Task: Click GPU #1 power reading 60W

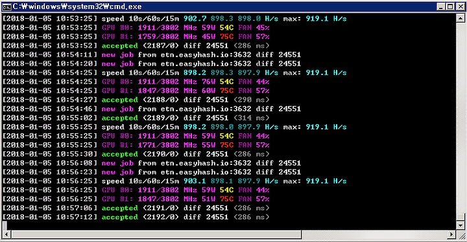Action: 208,91
